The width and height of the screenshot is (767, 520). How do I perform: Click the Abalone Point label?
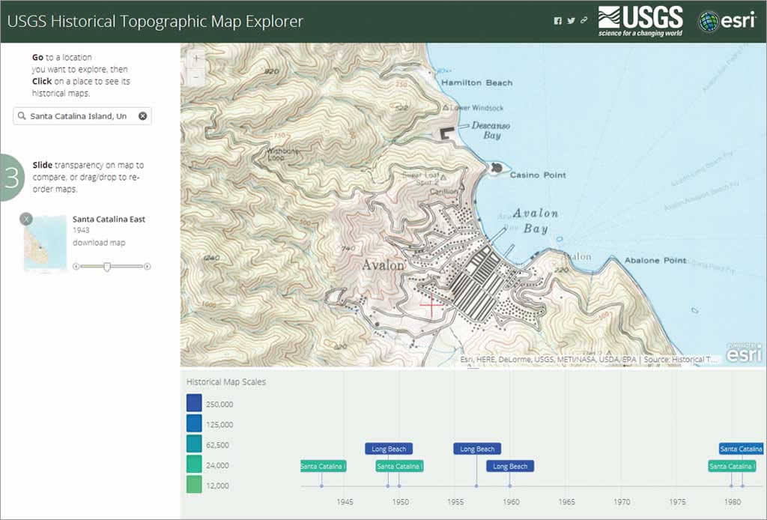pyautogui.click(x=655, y=260)
